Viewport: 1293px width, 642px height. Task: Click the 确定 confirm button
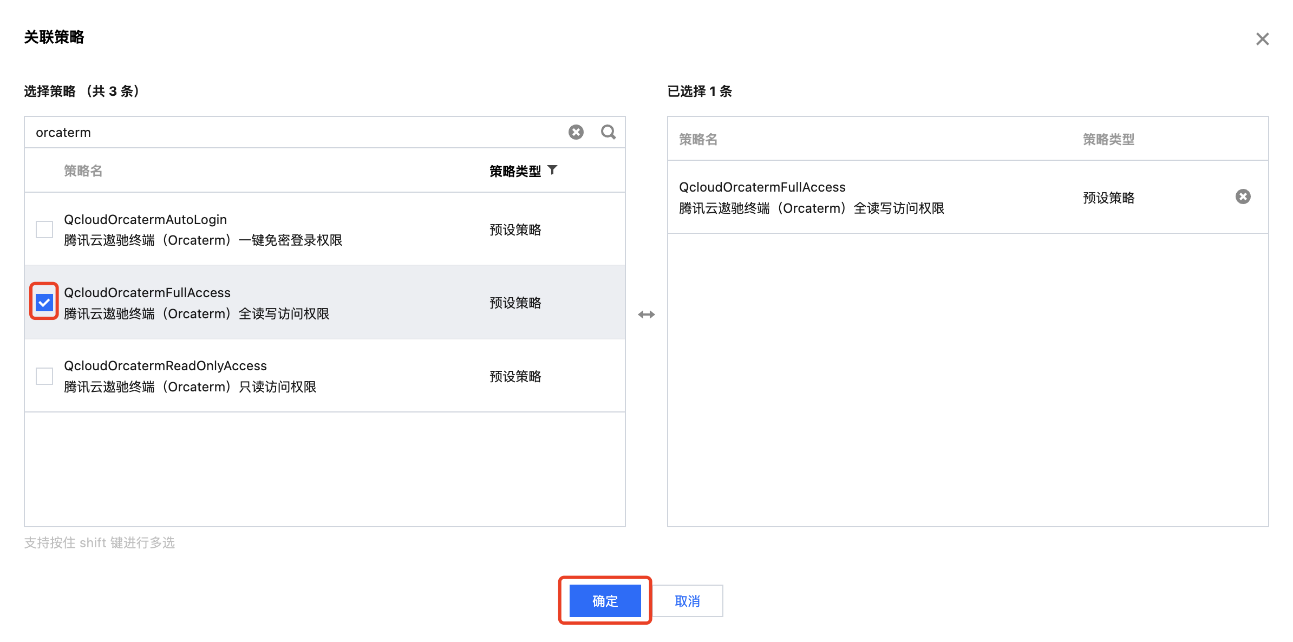tap(605, 601)
